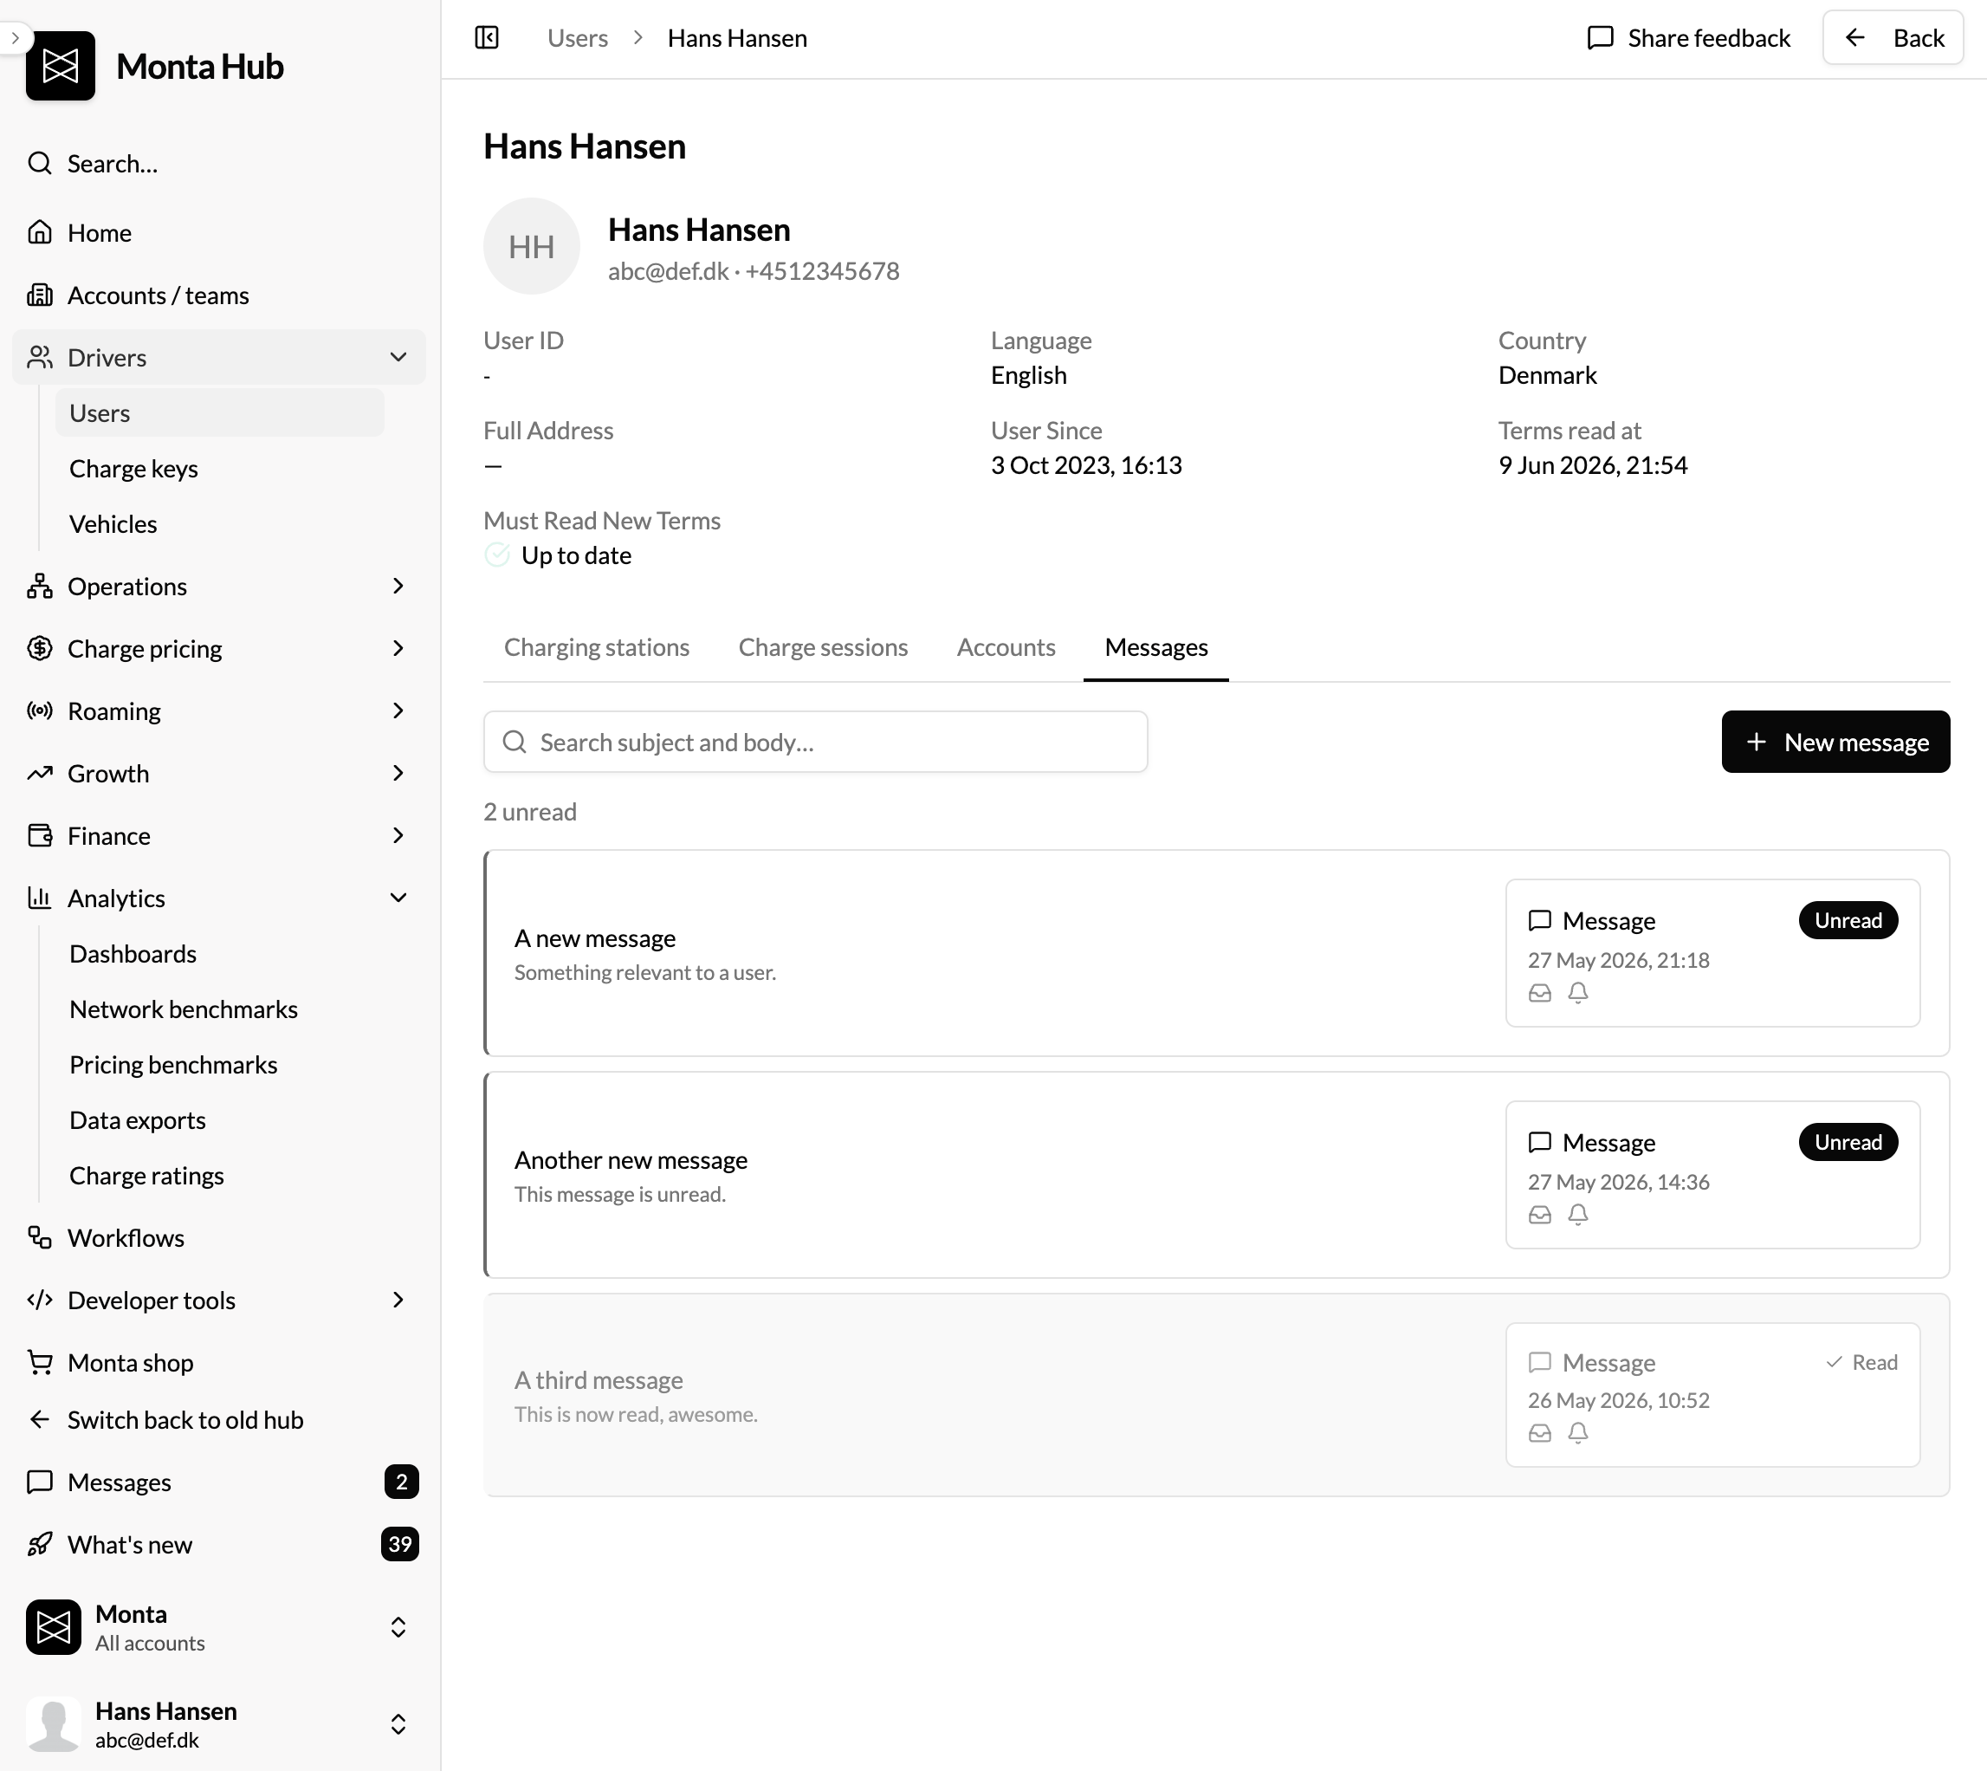Click the HH avatar circle

point(532,246)
